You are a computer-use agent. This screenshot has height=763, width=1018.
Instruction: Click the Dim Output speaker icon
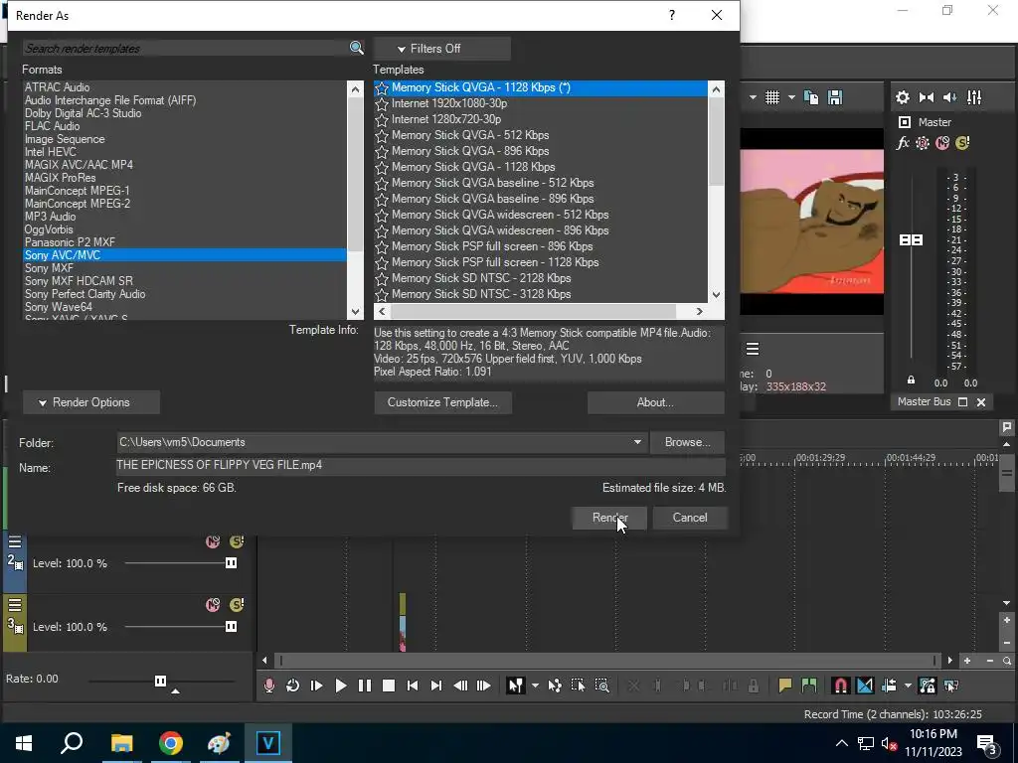click(949, 97)
